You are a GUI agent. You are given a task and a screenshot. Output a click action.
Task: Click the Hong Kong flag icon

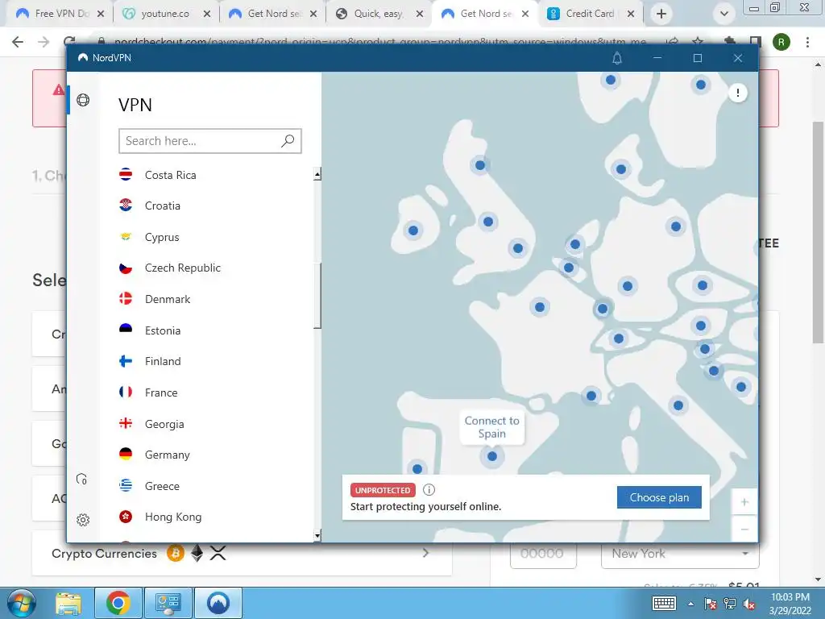pyautogui.click(x=126, y=517)
